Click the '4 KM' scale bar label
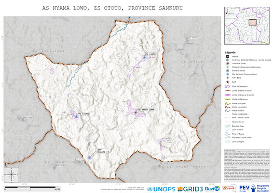 [57, 189]
